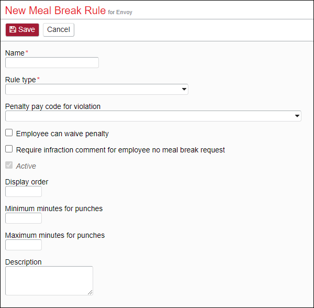The height and width of the screenshot is (308, 314).
Task: Tick the Require infraction comment checkbox
Action: pyautogui.click(x=9, y=149)
